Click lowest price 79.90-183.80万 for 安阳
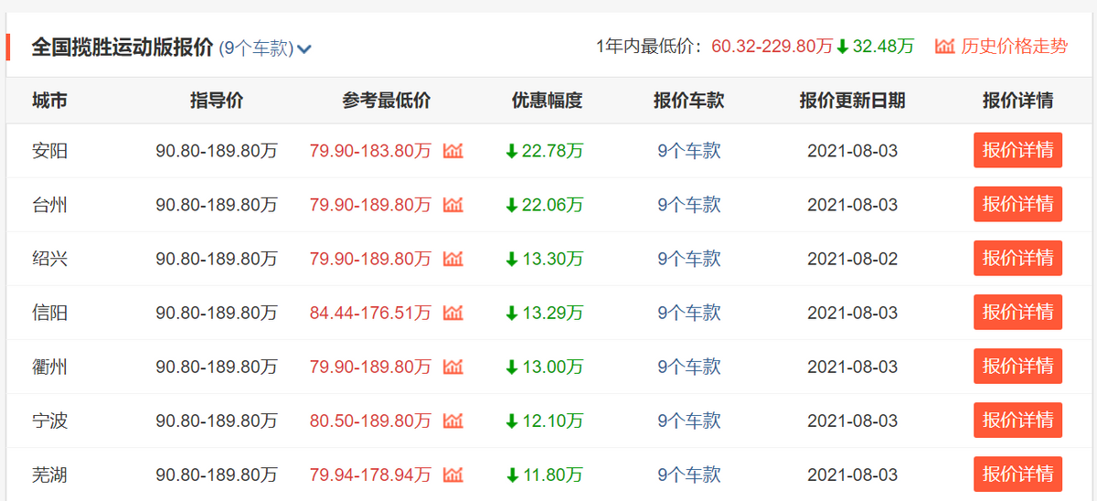The width and height of the screenshot is (1097, 501). click(370, 151)
